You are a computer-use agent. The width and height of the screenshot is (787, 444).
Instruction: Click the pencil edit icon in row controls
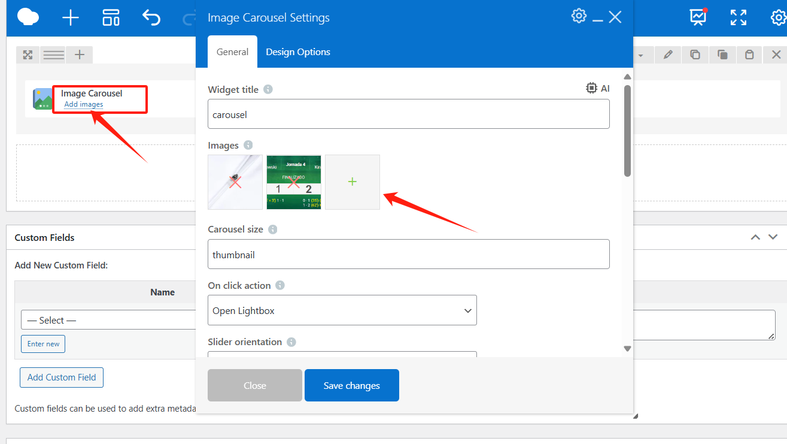[x=668, y=55]
